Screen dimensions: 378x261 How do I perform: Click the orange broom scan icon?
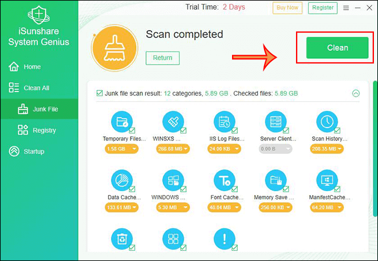pyautogui.click(x=115, y=48)
